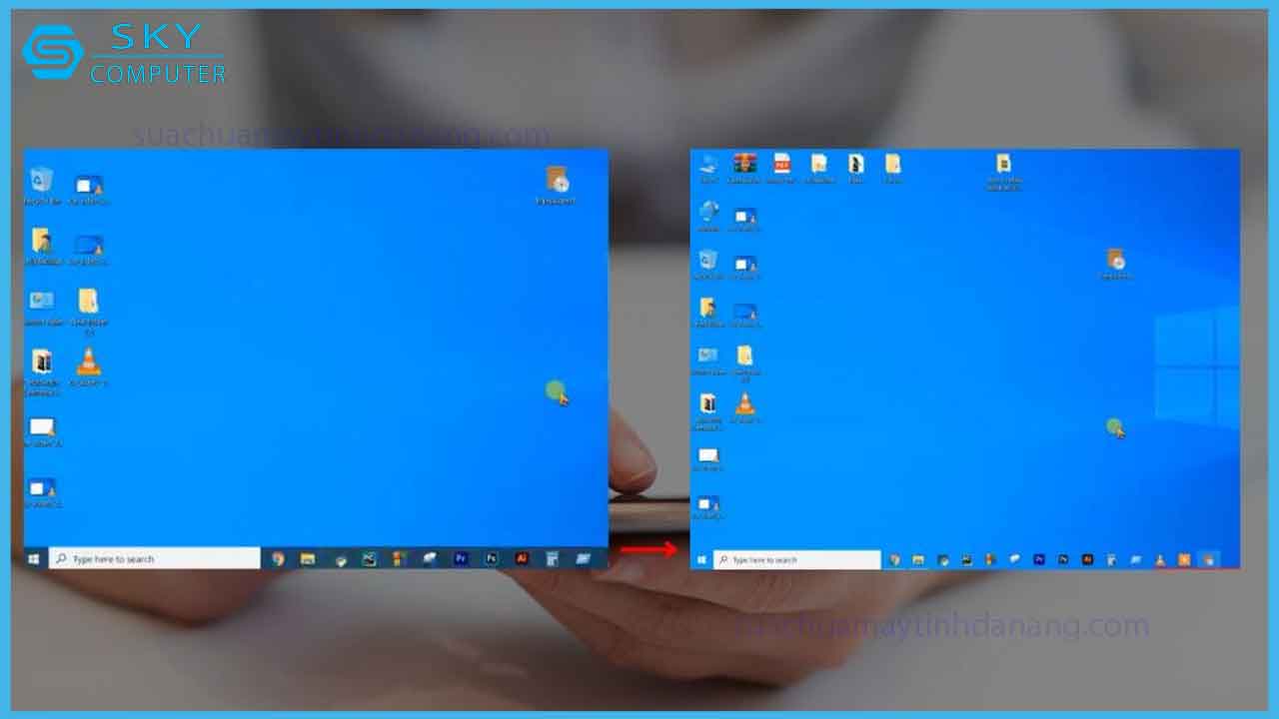Open the top-right shortcut on the left desktop
This screenshot has height=719, width=1279.
click(x=557, y=182)
